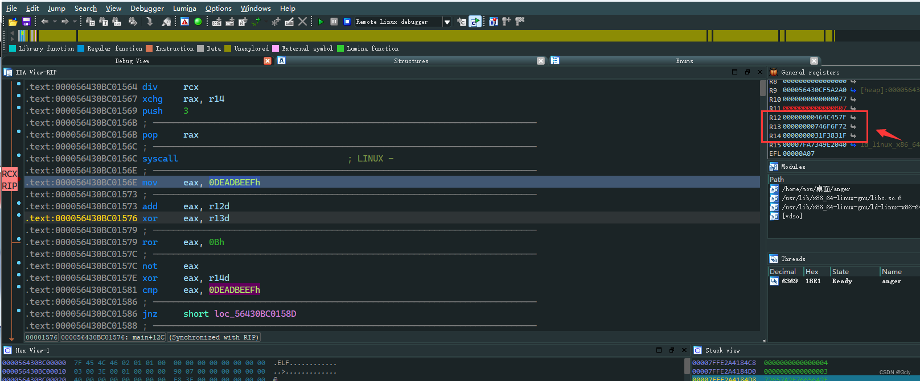Click the loc_56430BC0158D jump target
This screenshot has height=381, width=920.
pos(255,314)
